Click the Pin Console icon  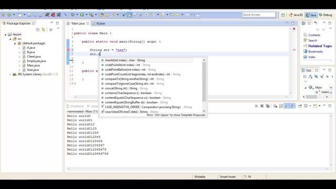pyautogui.click(x=300, y=106)
